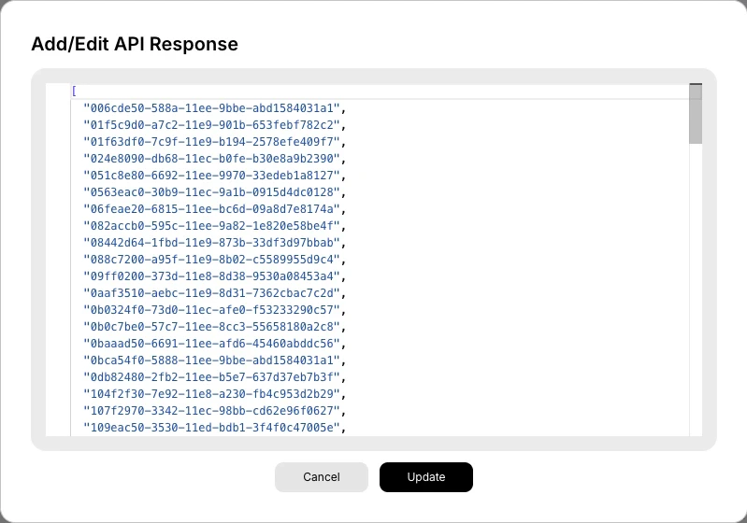Click UUID "051c8e80-6692-11ee-9970-33edeb1a8127"
The image size is (747, 523).
(211, 176)
